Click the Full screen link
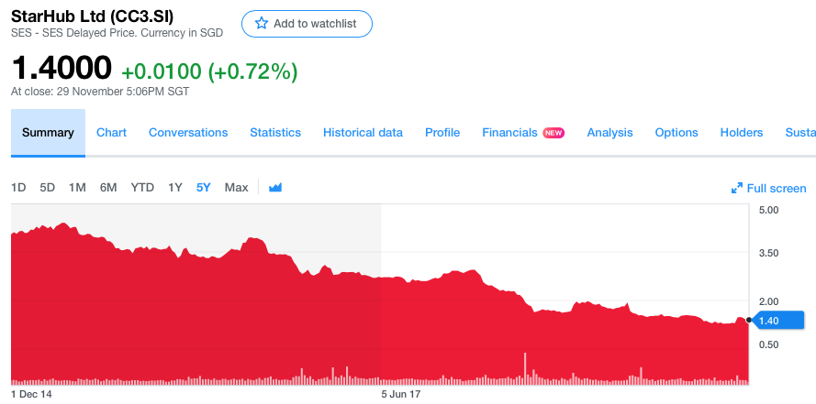Viewport: 816px width, 404px height. click(768, 188)
